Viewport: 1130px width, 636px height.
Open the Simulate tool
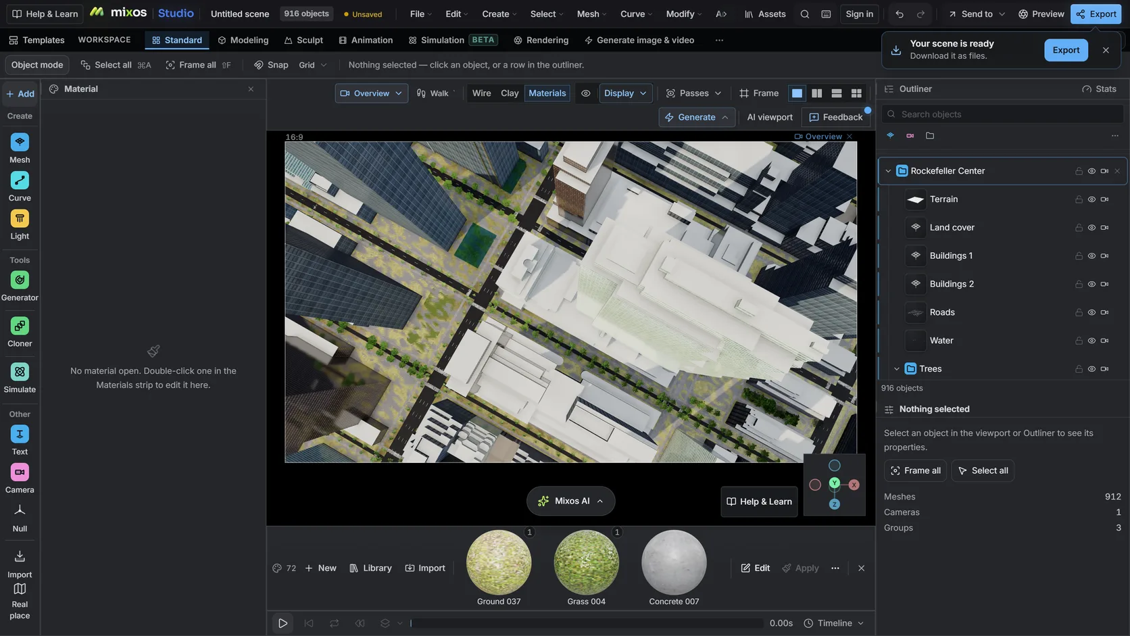tap(20, 378)
